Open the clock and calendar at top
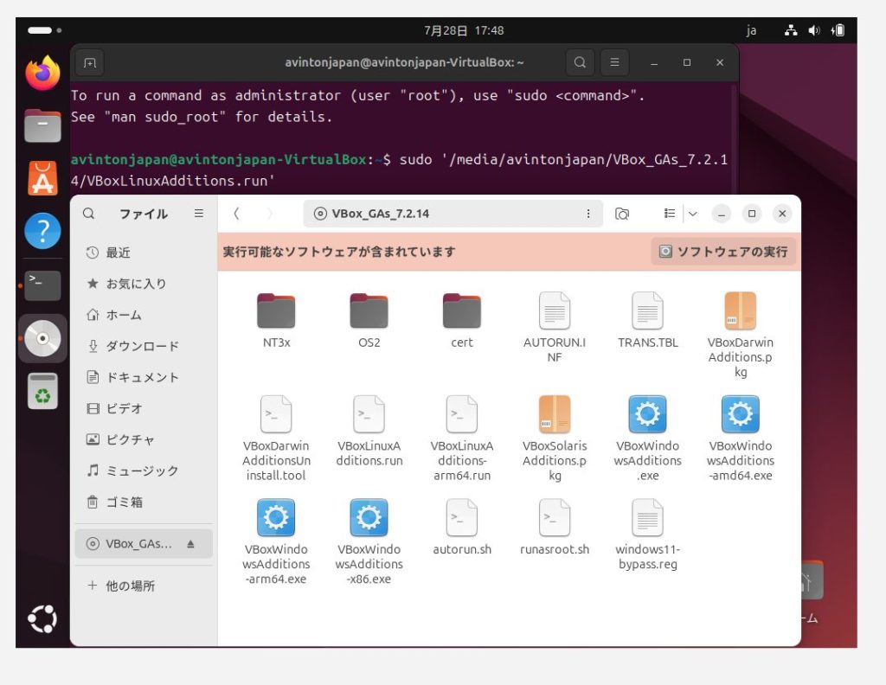886x685 pixels. point(464,30)
